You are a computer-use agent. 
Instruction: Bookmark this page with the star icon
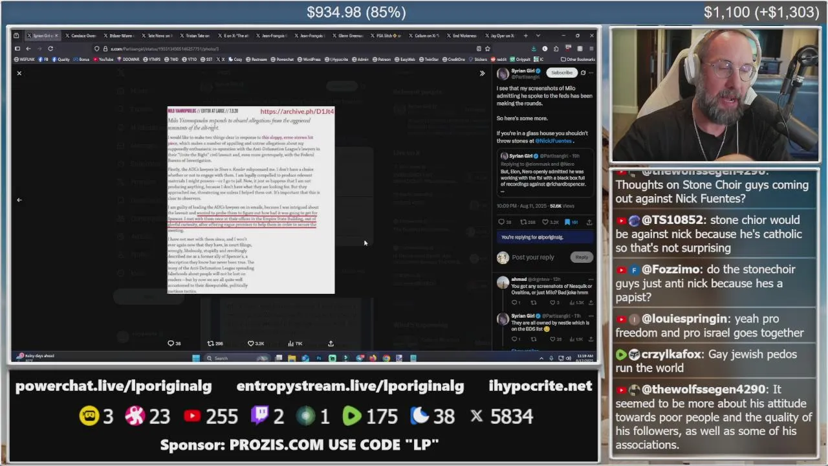tap(487, 49)
